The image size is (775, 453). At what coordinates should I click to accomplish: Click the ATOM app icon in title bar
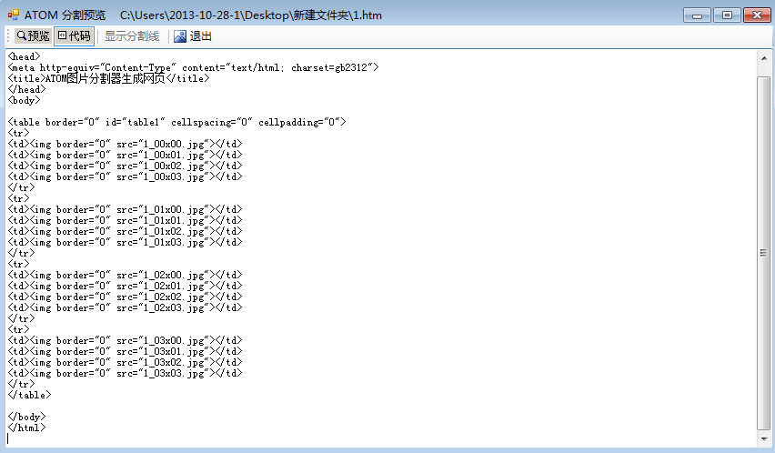pyautogui.click(x=13, y=15)
